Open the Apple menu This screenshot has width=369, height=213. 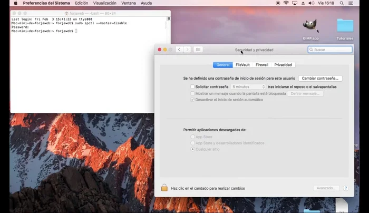click(15, 3)
